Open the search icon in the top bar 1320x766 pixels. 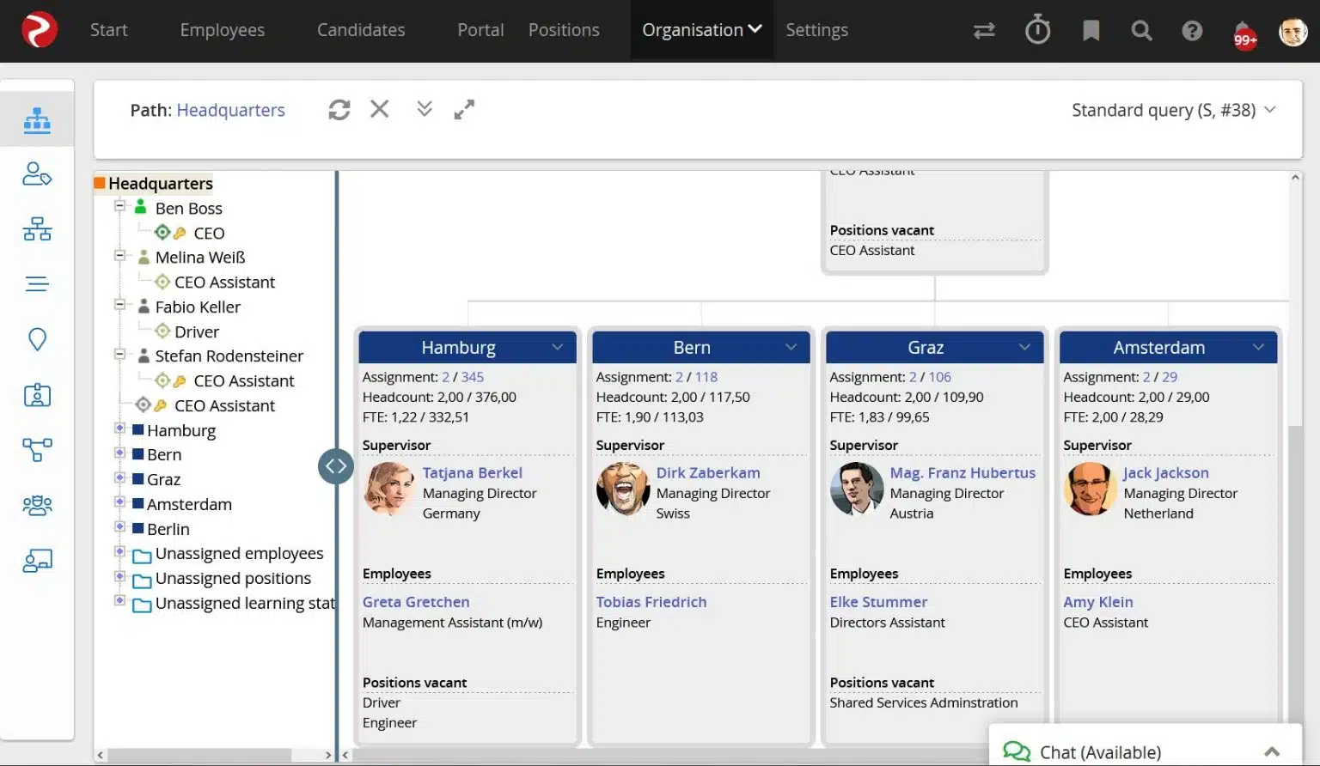coord(1141,30)
